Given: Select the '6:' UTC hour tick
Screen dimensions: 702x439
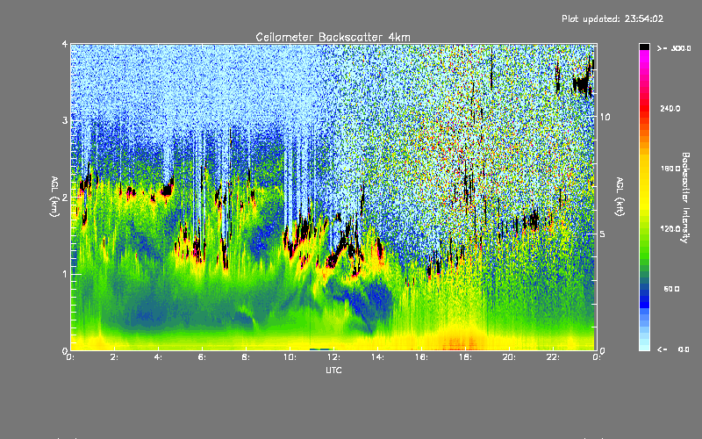Looking at the screenshot, I should coord(202,357).
